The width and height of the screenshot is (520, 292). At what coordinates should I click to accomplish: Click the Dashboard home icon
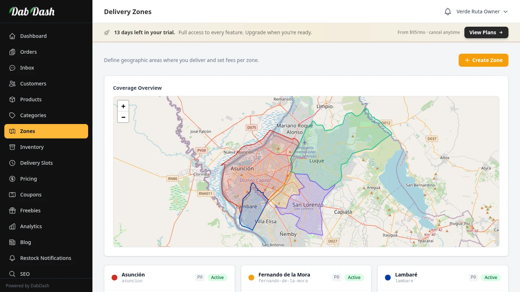point(12,36)
